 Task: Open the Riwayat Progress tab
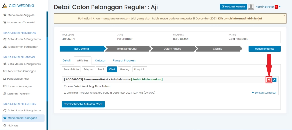(x=124, y=60)
